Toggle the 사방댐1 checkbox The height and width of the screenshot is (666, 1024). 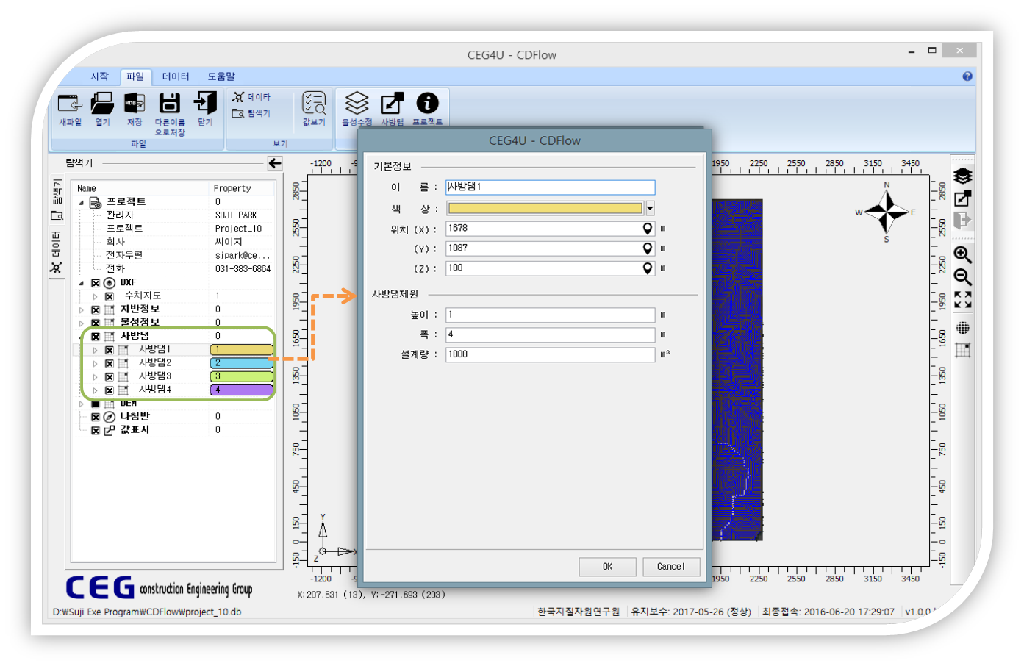coord(110,350)
